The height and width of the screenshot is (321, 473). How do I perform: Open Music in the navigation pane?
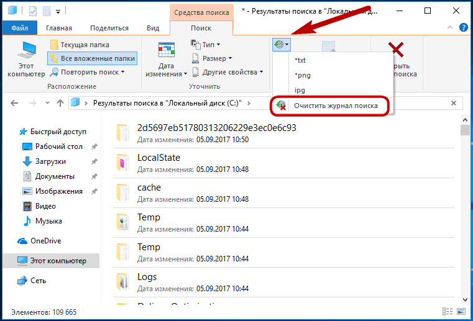tap(42, 221)
